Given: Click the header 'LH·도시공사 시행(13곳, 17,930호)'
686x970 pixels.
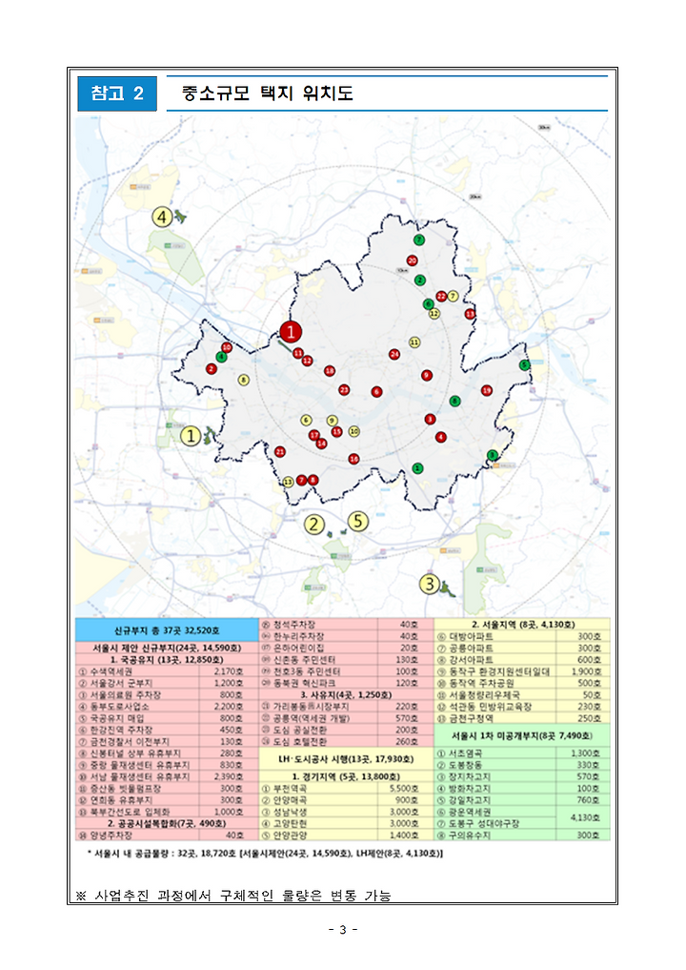Looking at the screenshot, I should coord(346,759).
